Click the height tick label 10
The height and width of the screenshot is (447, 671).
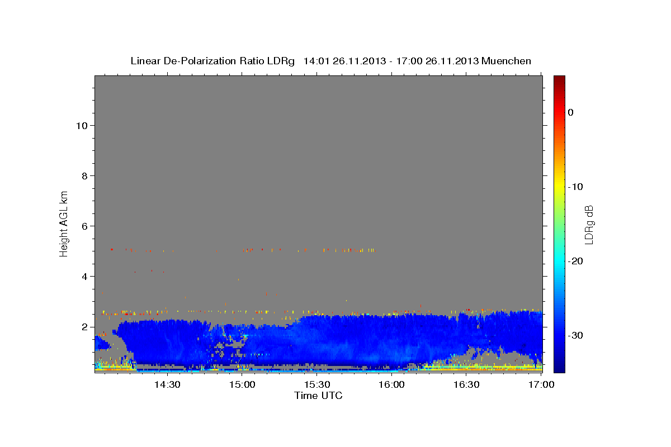(81, 125)
